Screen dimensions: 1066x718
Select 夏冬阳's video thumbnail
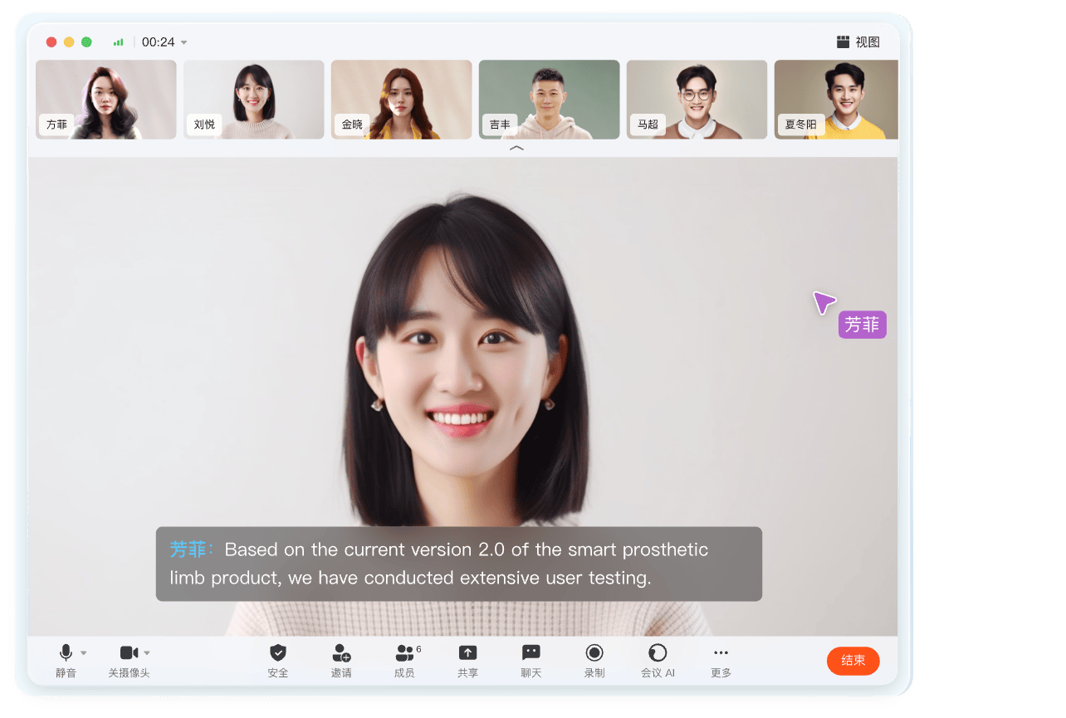pos(836,100)
